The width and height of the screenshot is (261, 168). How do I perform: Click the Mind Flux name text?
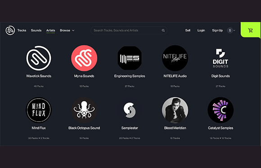[39, 128]
